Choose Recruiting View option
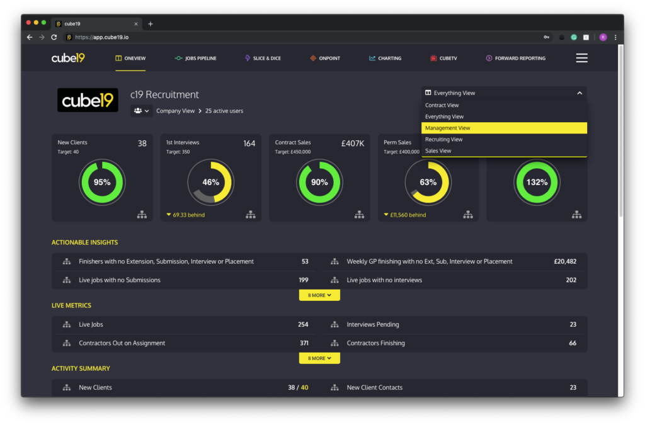 (x=504, y=139)
